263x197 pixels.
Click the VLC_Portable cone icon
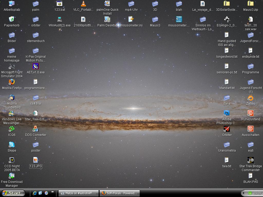(x=83, y=4)
